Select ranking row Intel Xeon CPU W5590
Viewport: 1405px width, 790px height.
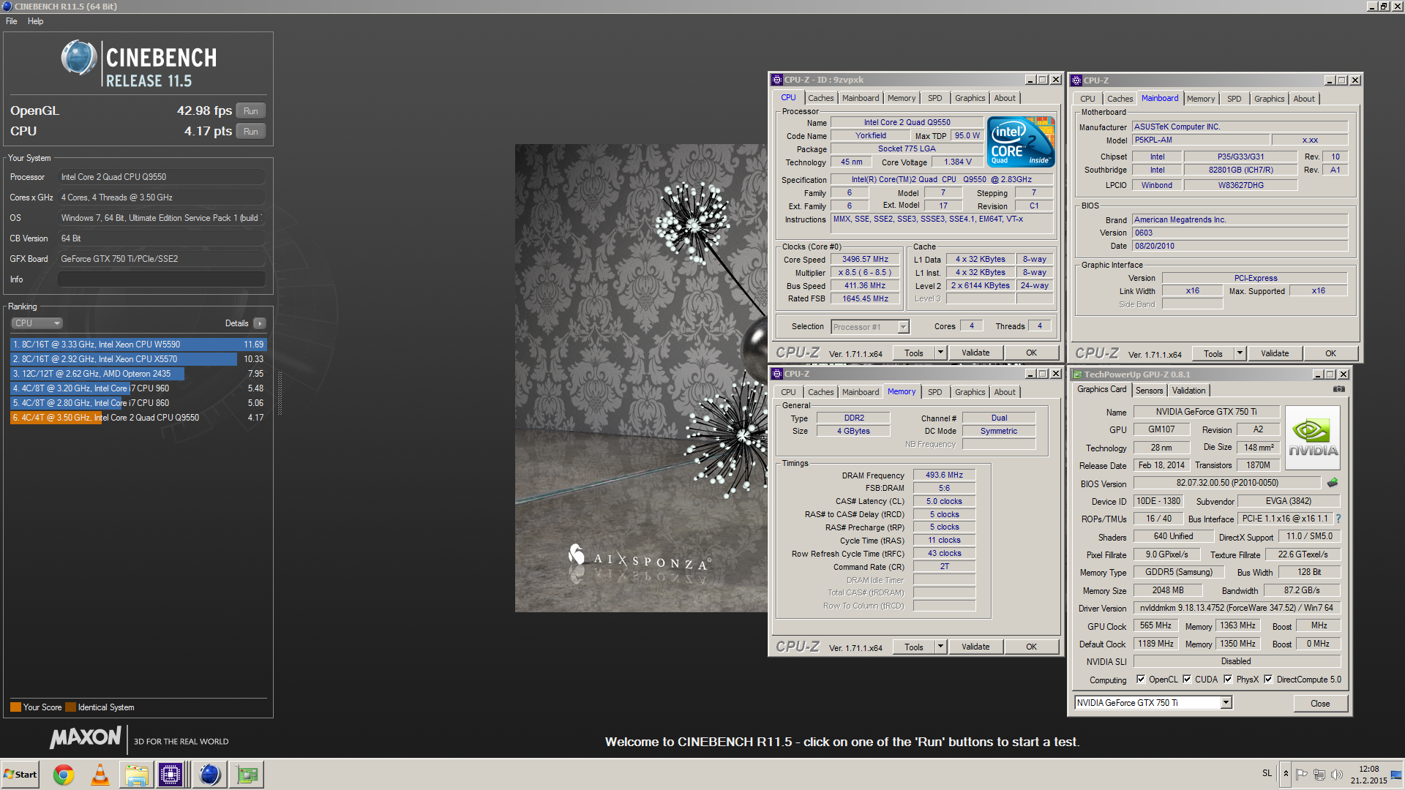[x=138, y=345]
